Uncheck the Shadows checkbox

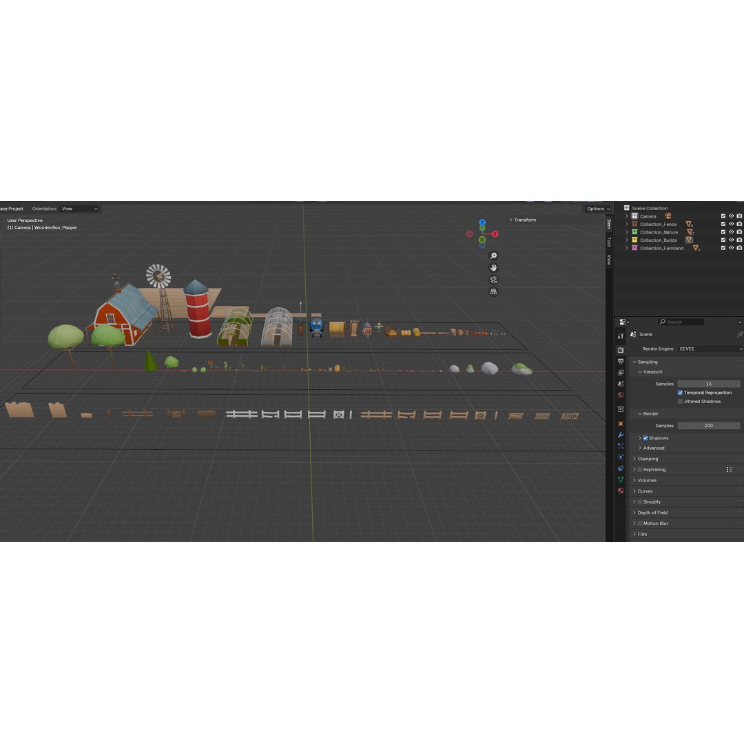tap(645, 438)
